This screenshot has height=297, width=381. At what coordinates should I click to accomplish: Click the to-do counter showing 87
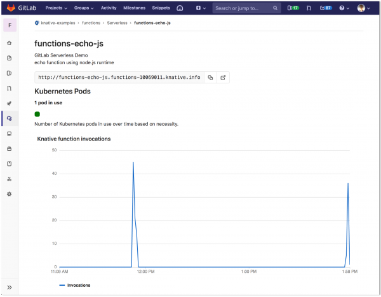[x=326, y=8]
